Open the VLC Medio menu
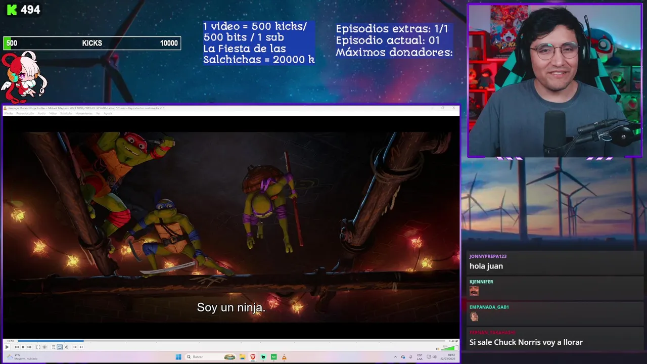The image size is (647, 364). [9, 113]
